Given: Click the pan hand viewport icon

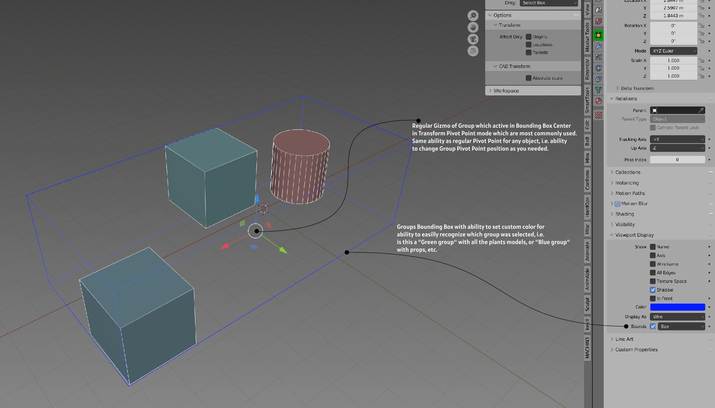Looking at the screenshot, I should [x=473, y=27].
